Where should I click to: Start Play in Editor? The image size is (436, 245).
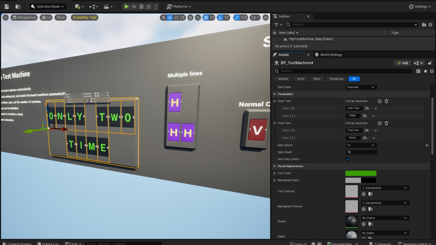point(126,6)
